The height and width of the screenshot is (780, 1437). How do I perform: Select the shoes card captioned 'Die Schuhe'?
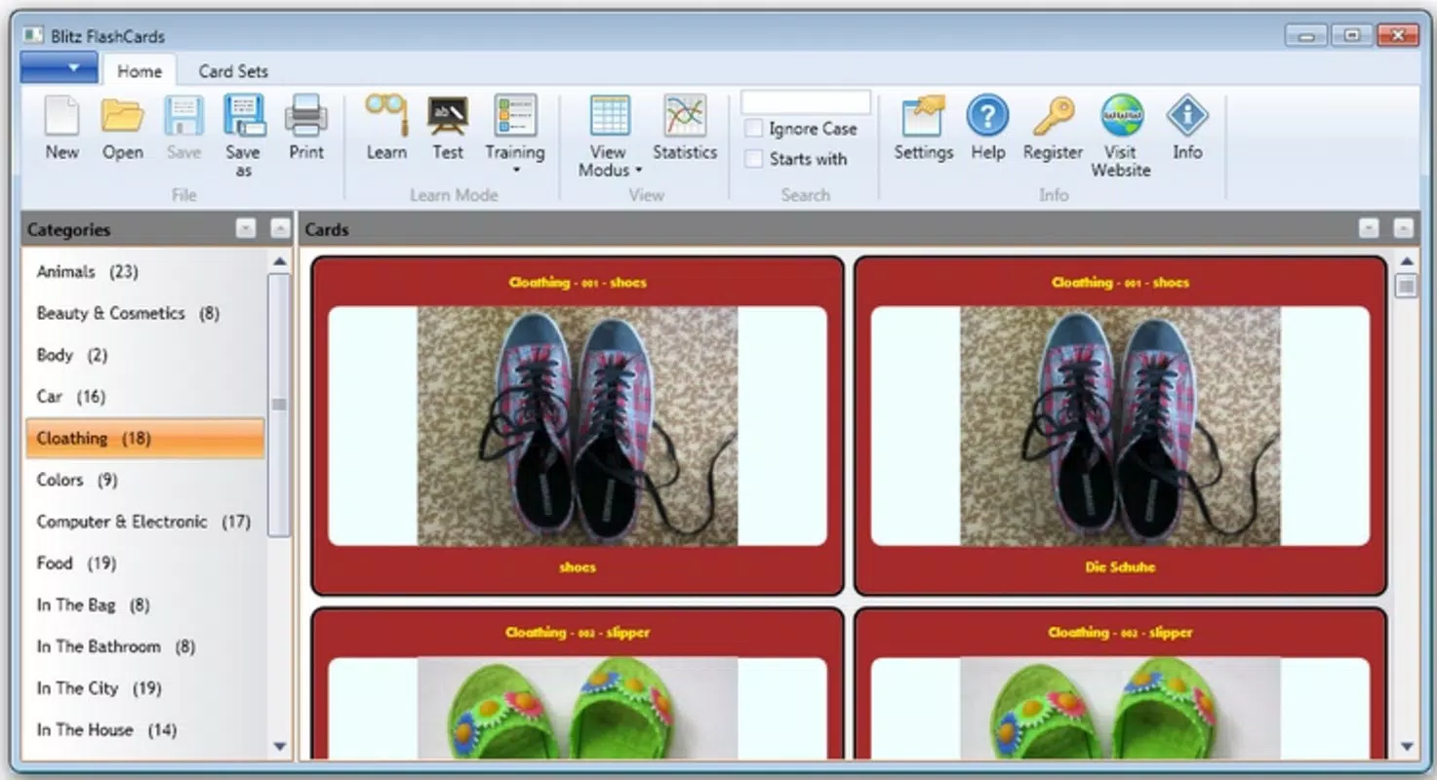[x=1120, y=426]
